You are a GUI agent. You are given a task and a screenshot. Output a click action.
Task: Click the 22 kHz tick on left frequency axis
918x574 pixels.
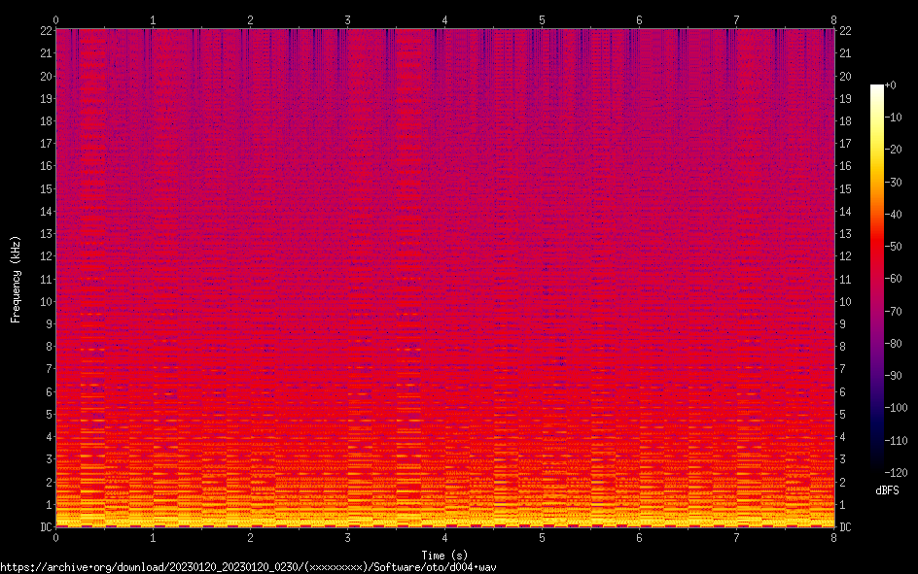(45, 31)
